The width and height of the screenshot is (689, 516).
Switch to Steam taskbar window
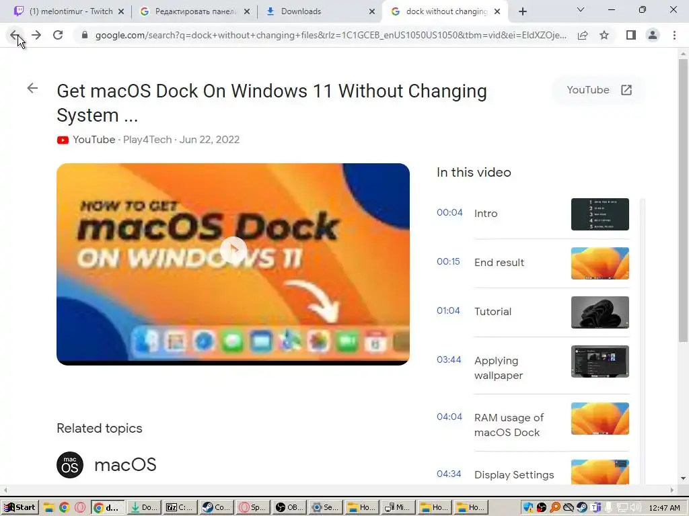point(217,508)
